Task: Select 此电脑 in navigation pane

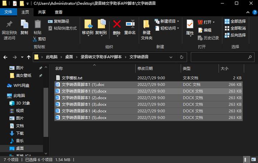Action: [x=16, y=95]
